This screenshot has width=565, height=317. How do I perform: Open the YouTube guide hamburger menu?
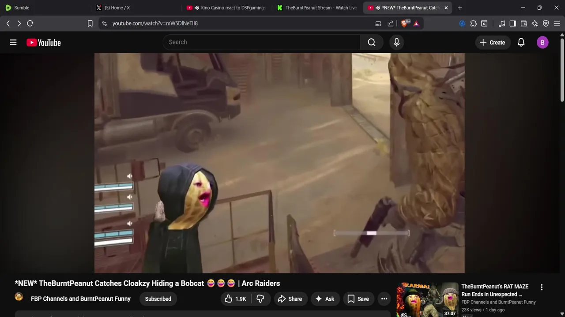click(13, 42)
